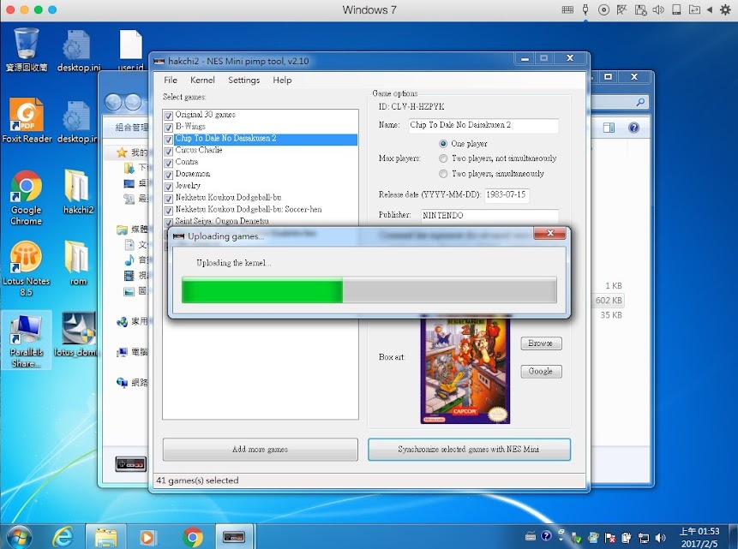Open Lotus Notes 8.5 desktop shortcut

point(26,268)
